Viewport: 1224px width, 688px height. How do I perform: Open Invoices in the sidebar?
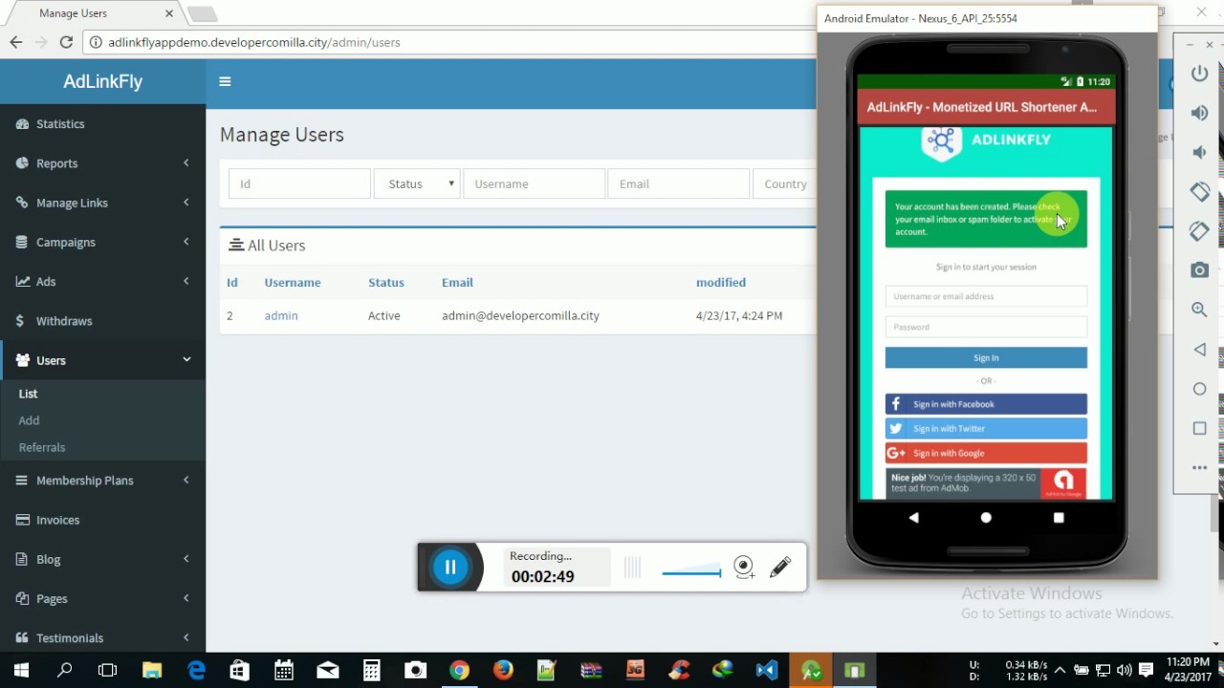tap(102, 520)
